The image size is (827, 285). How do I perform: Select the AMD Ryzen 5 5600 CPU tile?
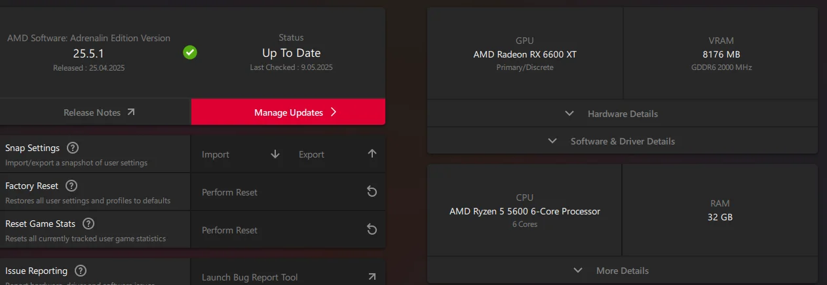pyautogui.click(x=524, y=210)
